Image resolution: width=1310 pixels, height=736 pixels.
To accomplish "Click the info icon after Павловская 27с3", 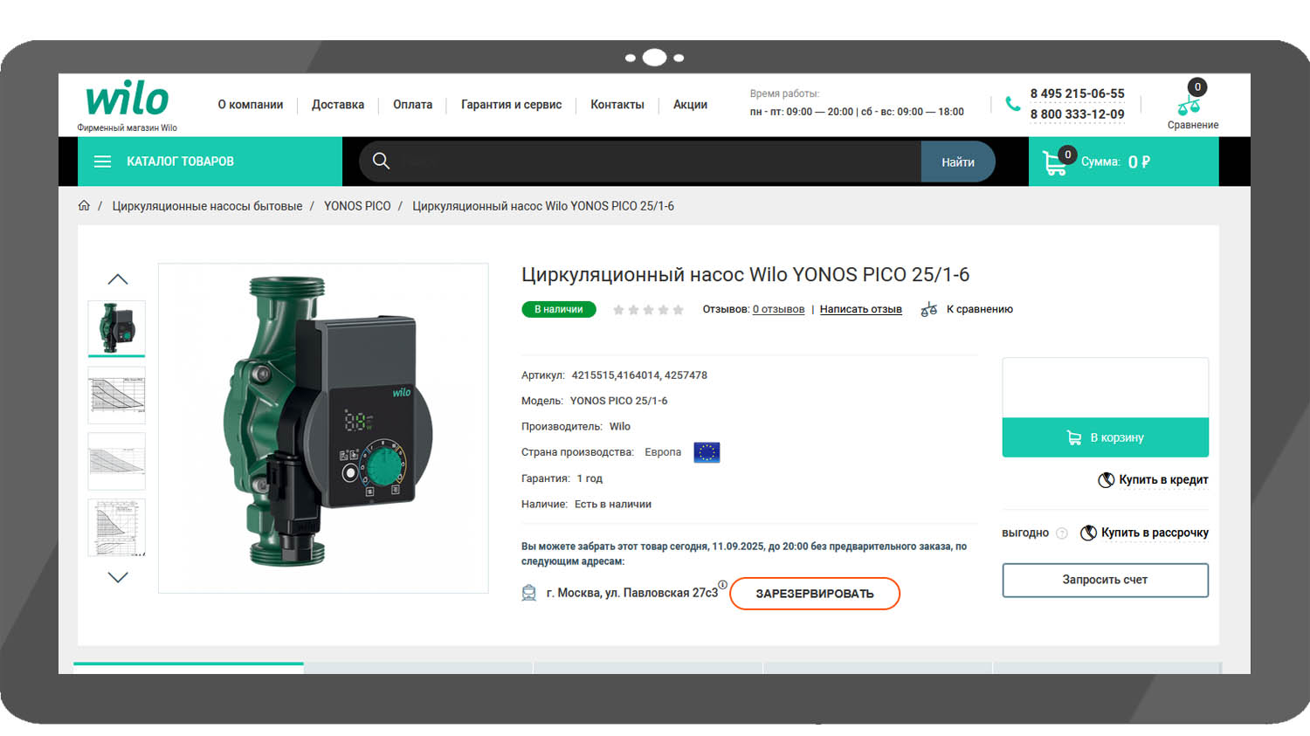I will tap(722, 585).
